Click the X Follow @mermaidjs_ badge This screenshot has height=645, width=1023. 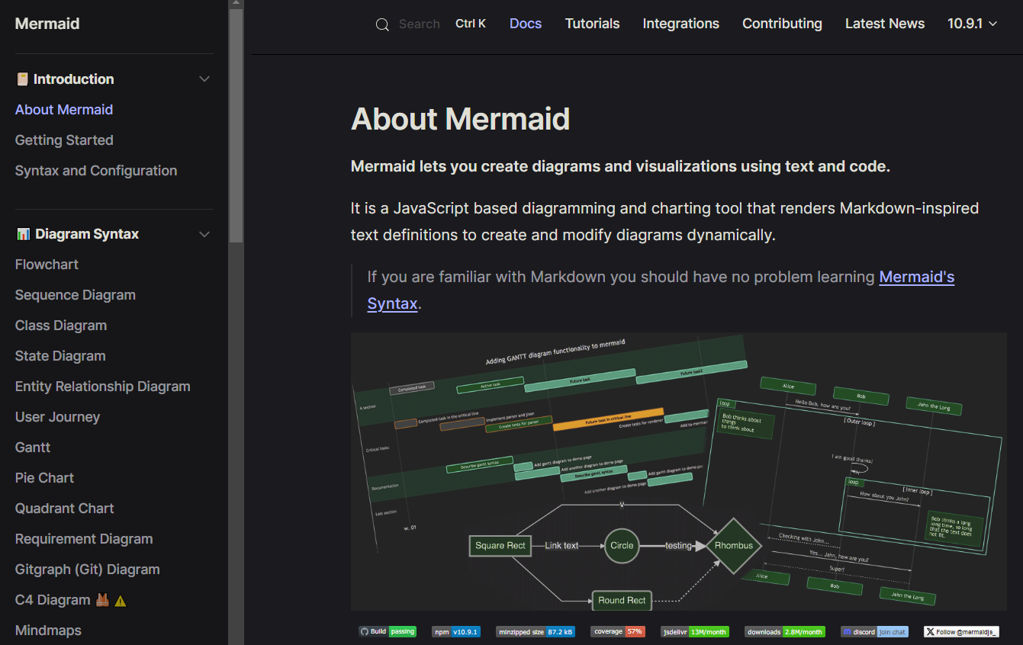pyautogui.click(x=962, y=631)
